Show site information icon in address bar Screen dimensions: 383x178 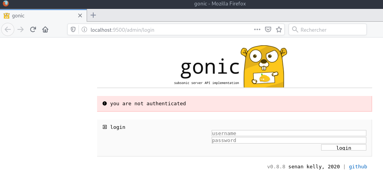click(84, 29)
